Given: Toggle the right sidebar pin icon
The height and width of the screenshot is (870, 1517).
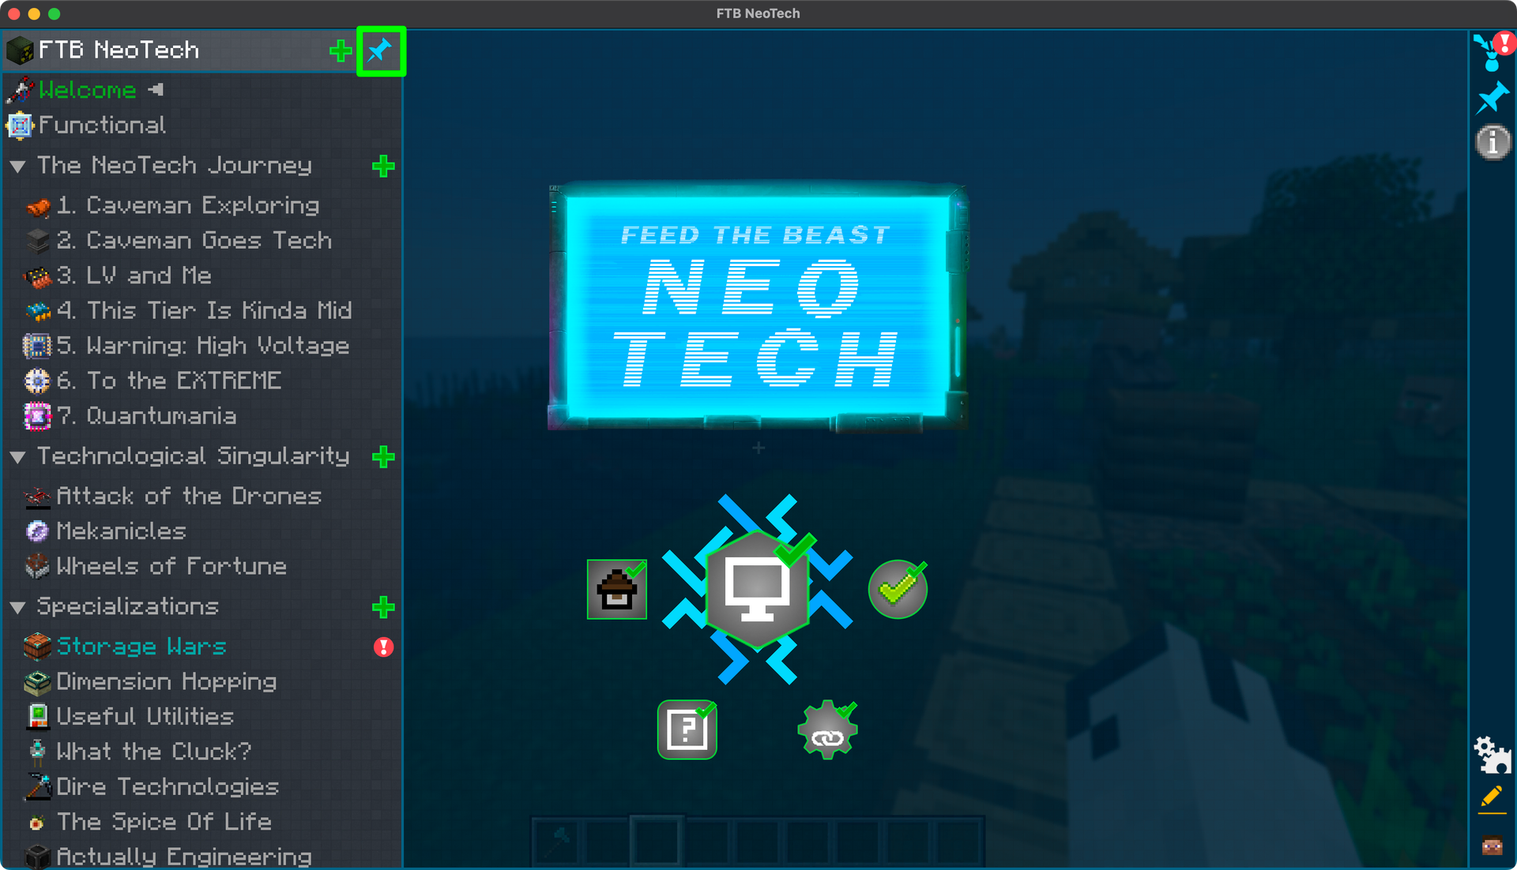Looking at the screenshot, I should 1492,99.
